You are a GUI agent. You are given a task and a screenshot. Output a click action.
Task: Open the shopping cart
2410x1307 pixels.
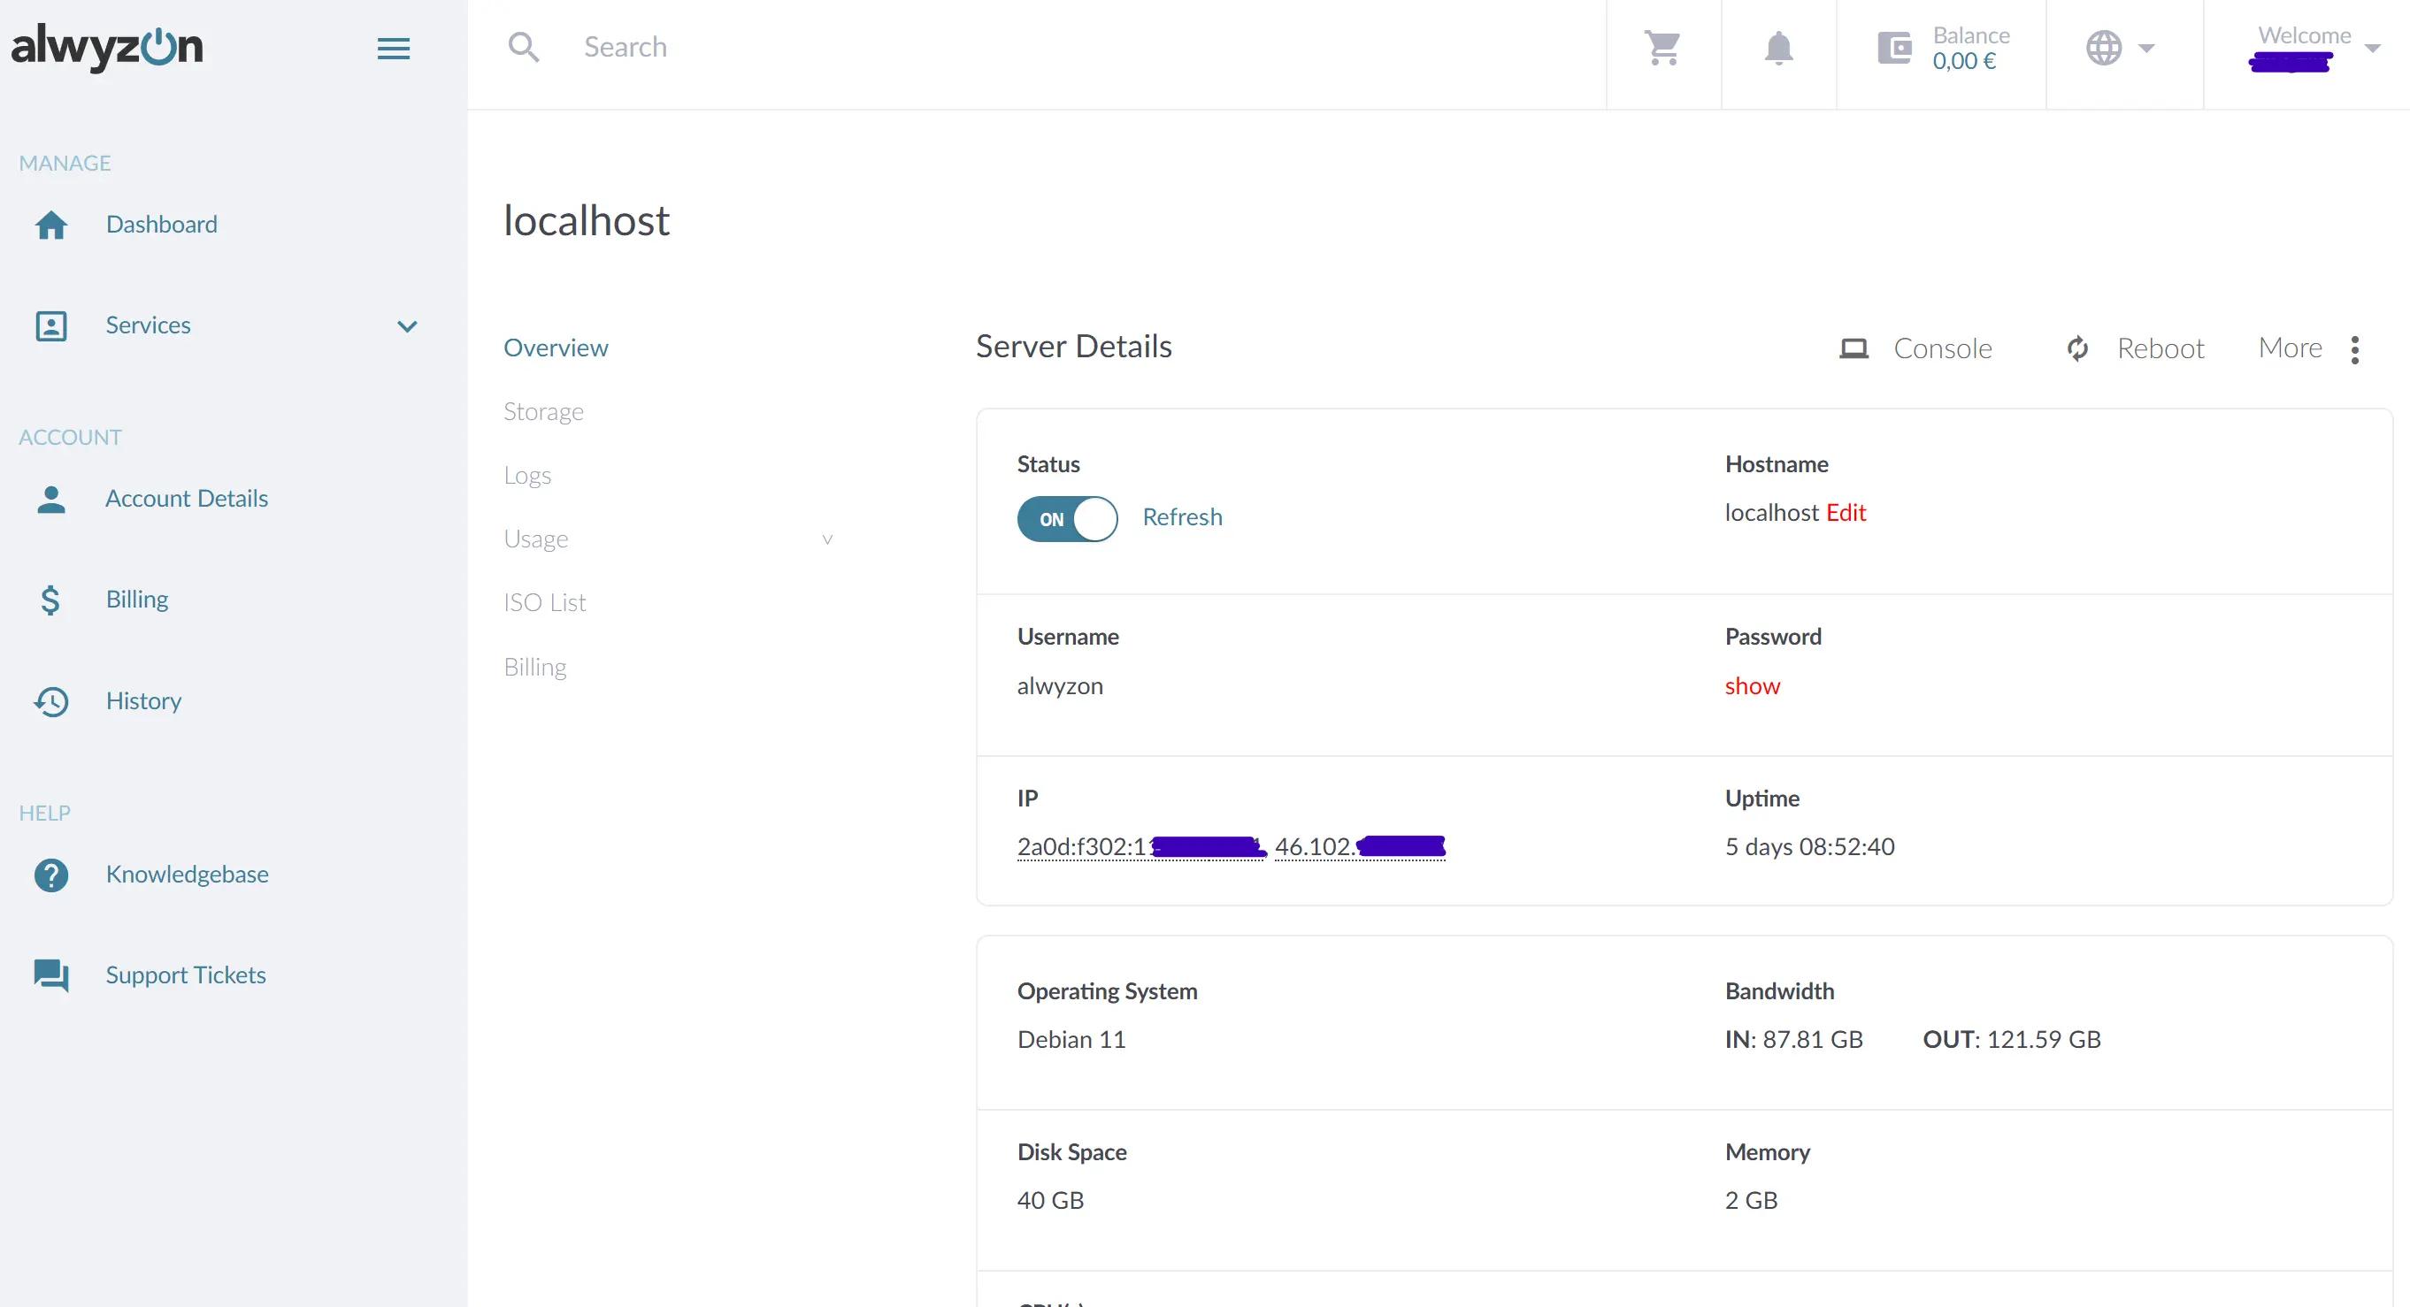pos(1662,48)
